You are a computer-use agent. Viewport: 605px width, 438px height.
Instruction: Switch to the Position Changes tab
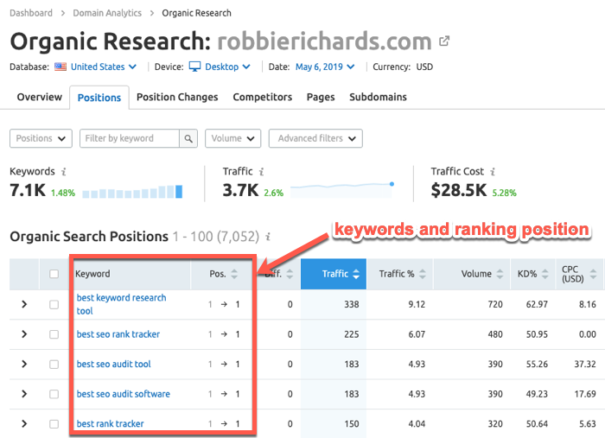tap(177, 97)
